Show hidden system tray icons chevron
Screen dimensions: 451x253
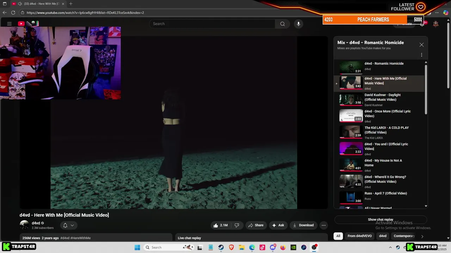[390, 247]
